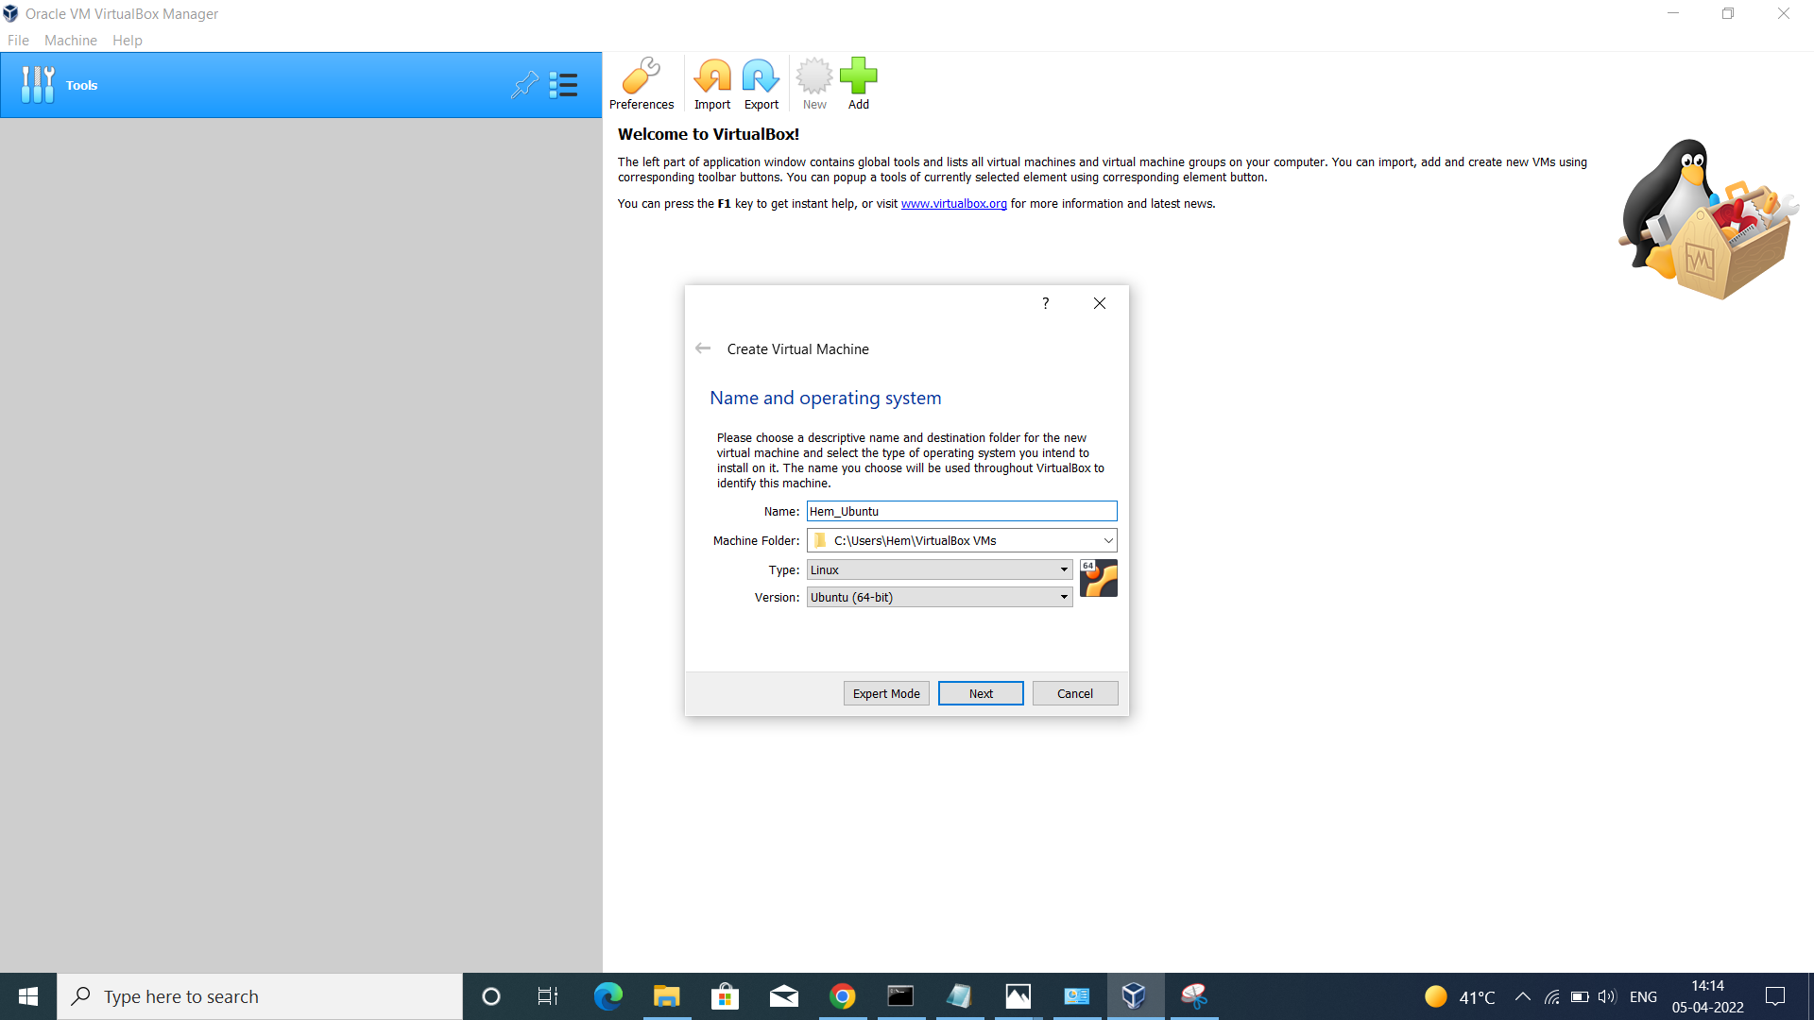This screenshot has width=1814, height=1020.
Task: Open the File menu
Action: point(18,41)
